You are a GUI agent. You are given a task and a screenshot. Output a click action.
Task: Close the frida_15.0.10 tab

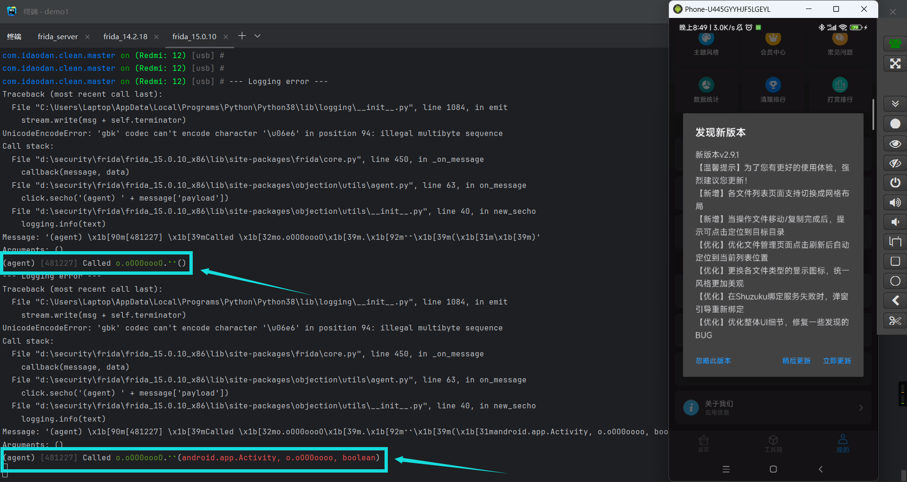click(226, 37)
